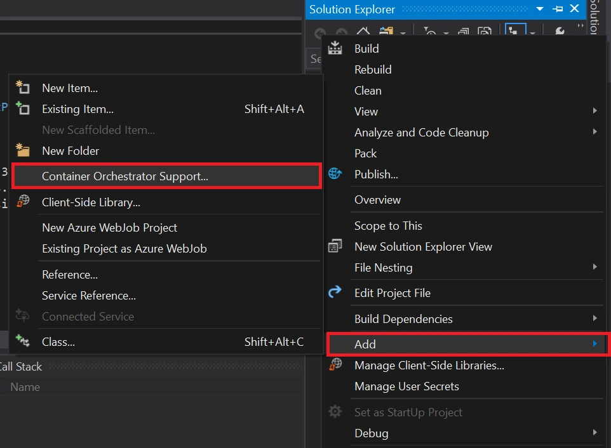Image resolution: width=611 pixels, height=448 pixels.
Task: Expand the Analyze and Code Cleanup submenu
Action: tap(594, 131)
